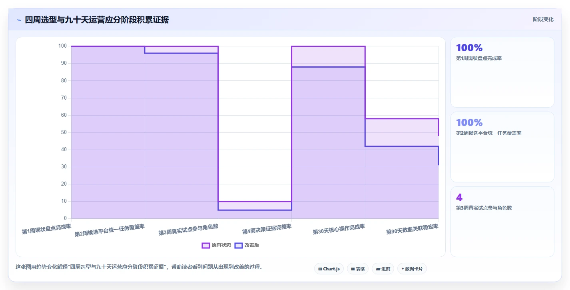Click the chart description text below the chart
570x290 pixels.
click(139, 267)
